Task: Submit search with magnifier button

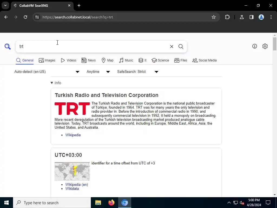Action: (181, 47)
